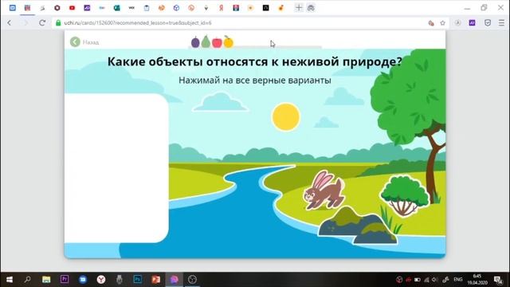The width and height of the screenshot is (510, 287).
Task: Bookmark page with the star icon
Action: click(443, 23)
